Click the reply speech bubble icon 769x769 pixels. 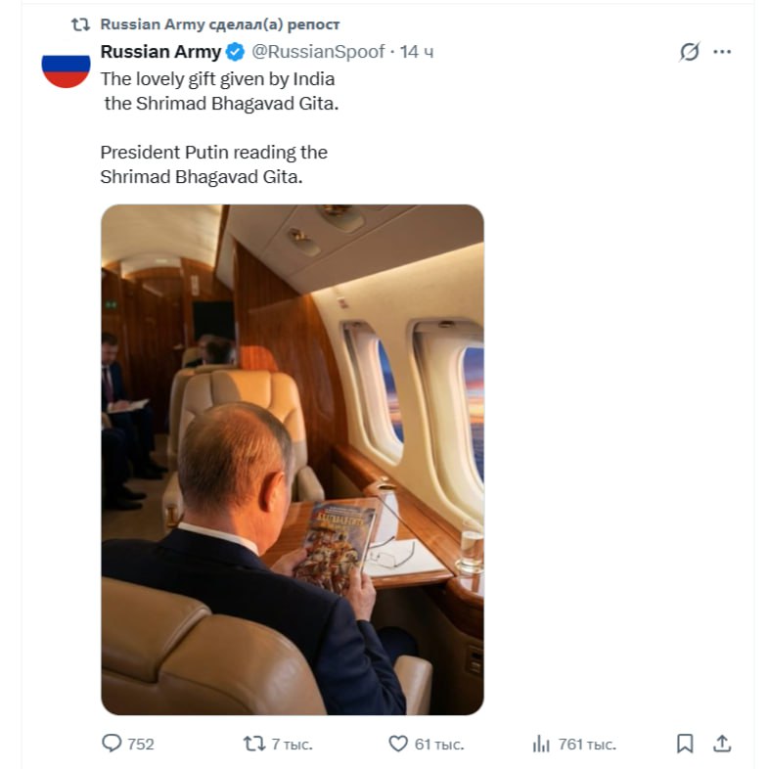pyautogui.click(x=113, y=744)
